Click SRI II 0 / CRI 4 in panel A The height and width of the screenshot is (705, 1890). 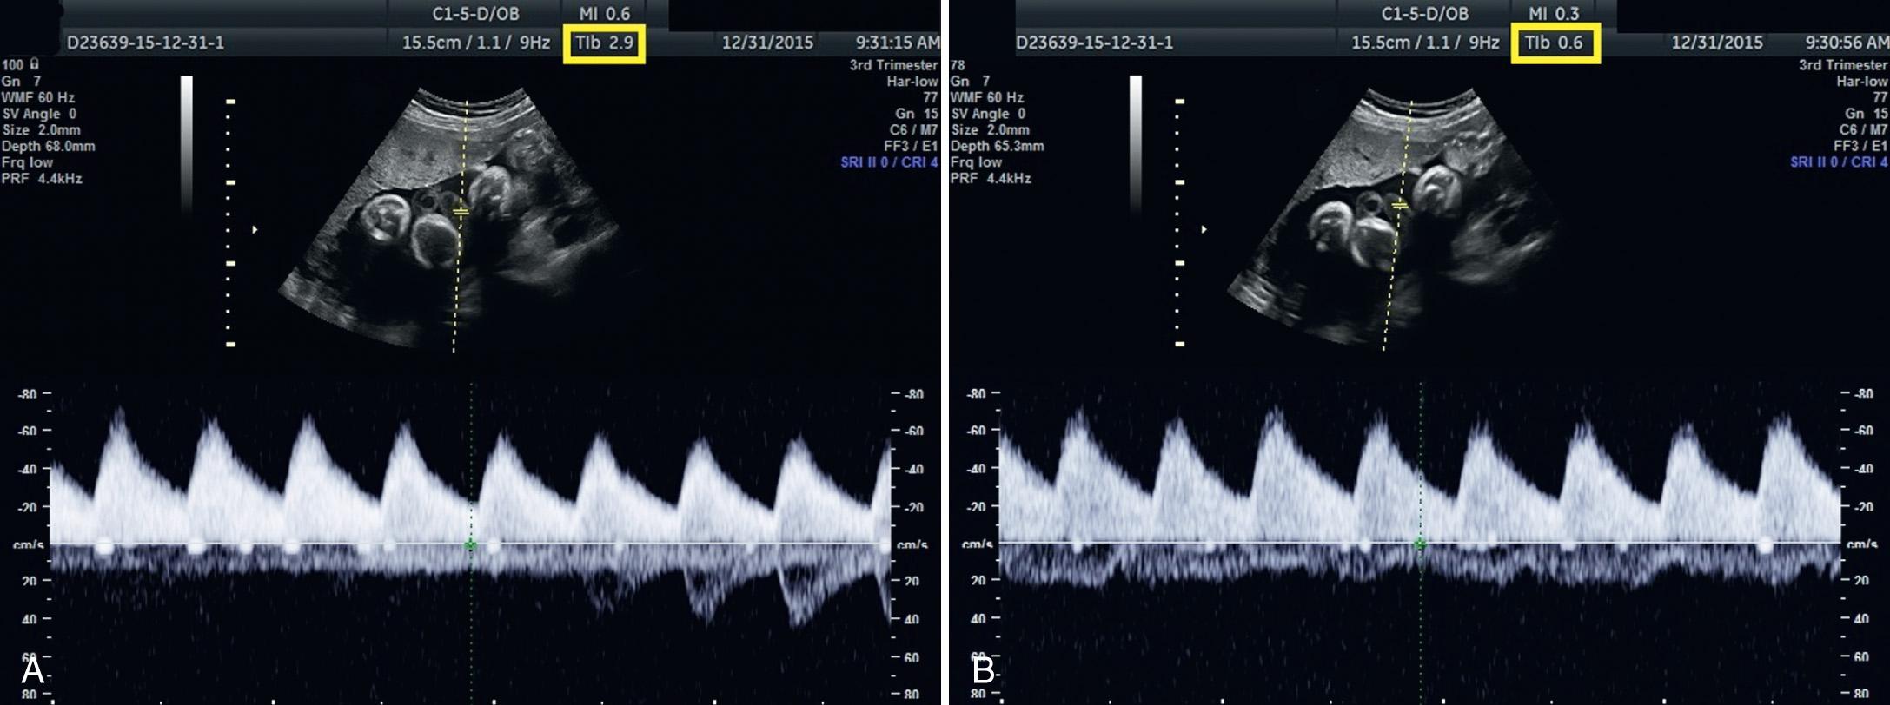click(890, 162)
